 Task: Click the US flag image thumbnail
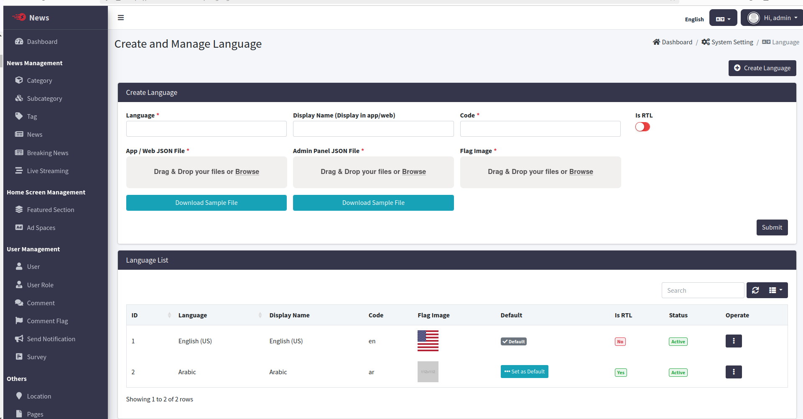point(428,341)
